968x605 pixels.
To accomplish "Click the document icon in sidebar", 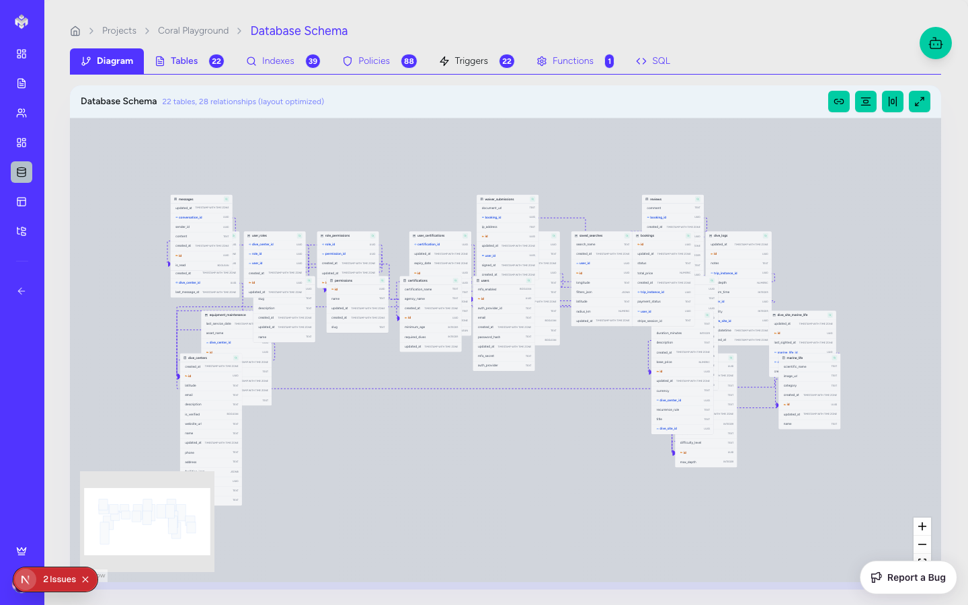I will pyautogui.click(x=22, y=83).
